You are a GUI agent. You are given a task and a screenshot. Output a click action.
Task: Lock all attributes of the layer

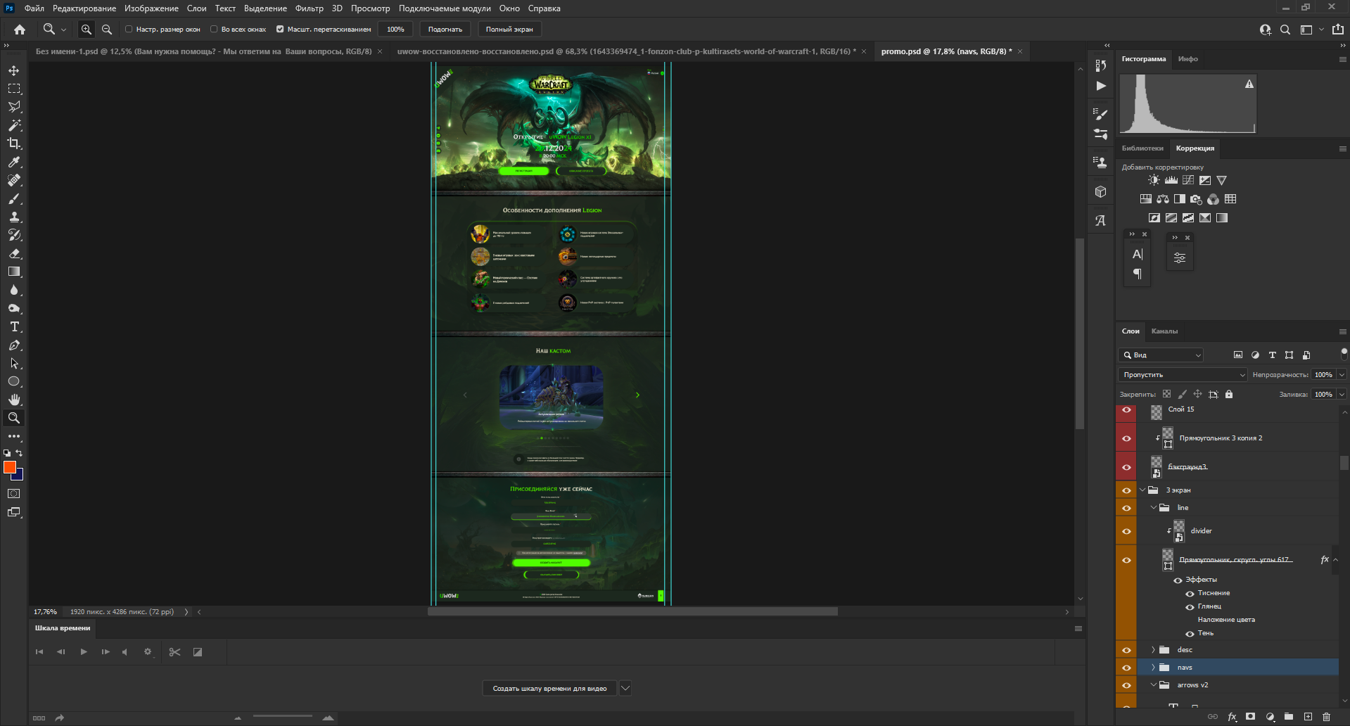(x=1229, y=395)
